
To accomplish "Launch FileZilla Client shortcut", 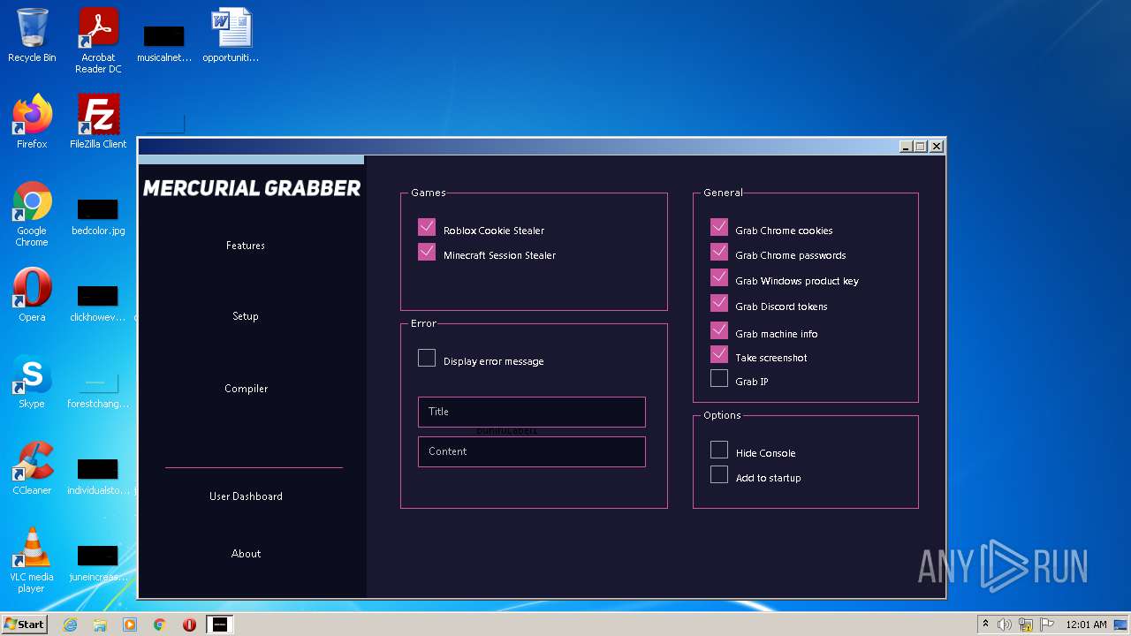I will (98, 122).
